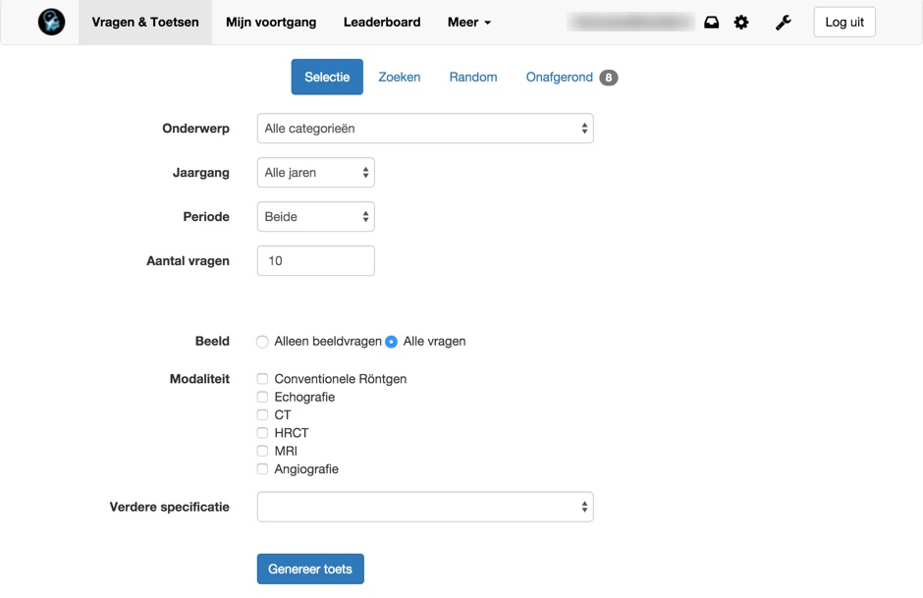Open the Onderwerp categories dropdown
This screenshot has height=598, width=923.
pyautogui.click(x=424, y=129)
